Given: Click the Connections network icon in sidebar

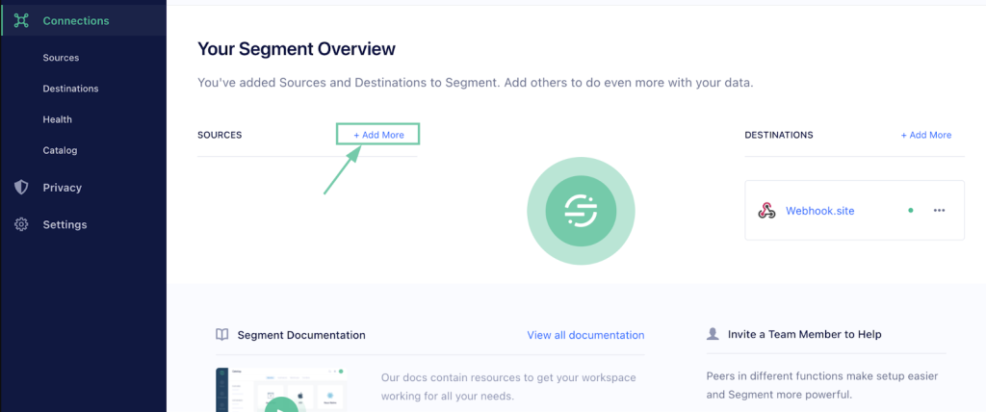Looking at the screenshot, I should [x=22, y=21].
